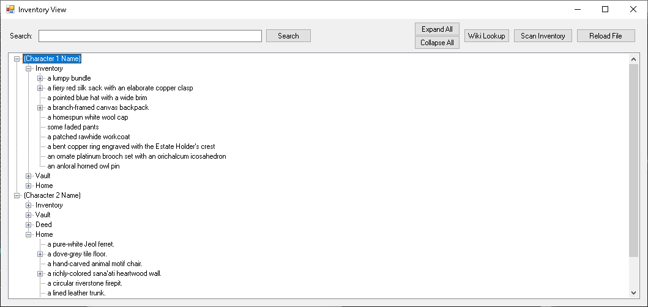Expand the Deed node under Character 2
The height and width of the screenshot is (307, 648).
tap(28, 225)
